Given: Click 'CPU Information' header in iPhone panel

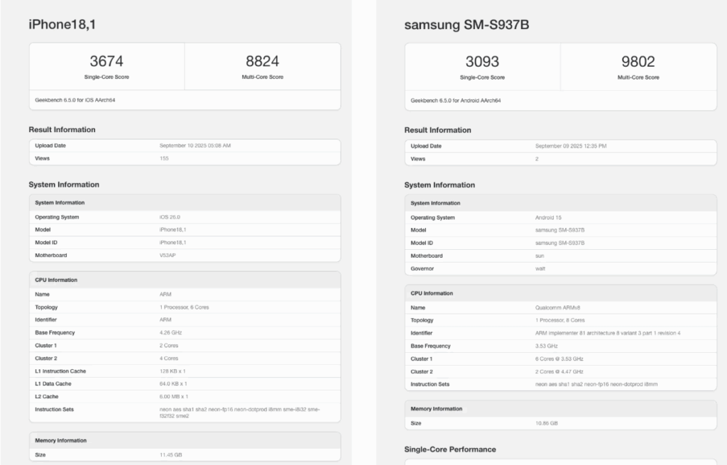Looking at the screenshot, I should (56, 280).
